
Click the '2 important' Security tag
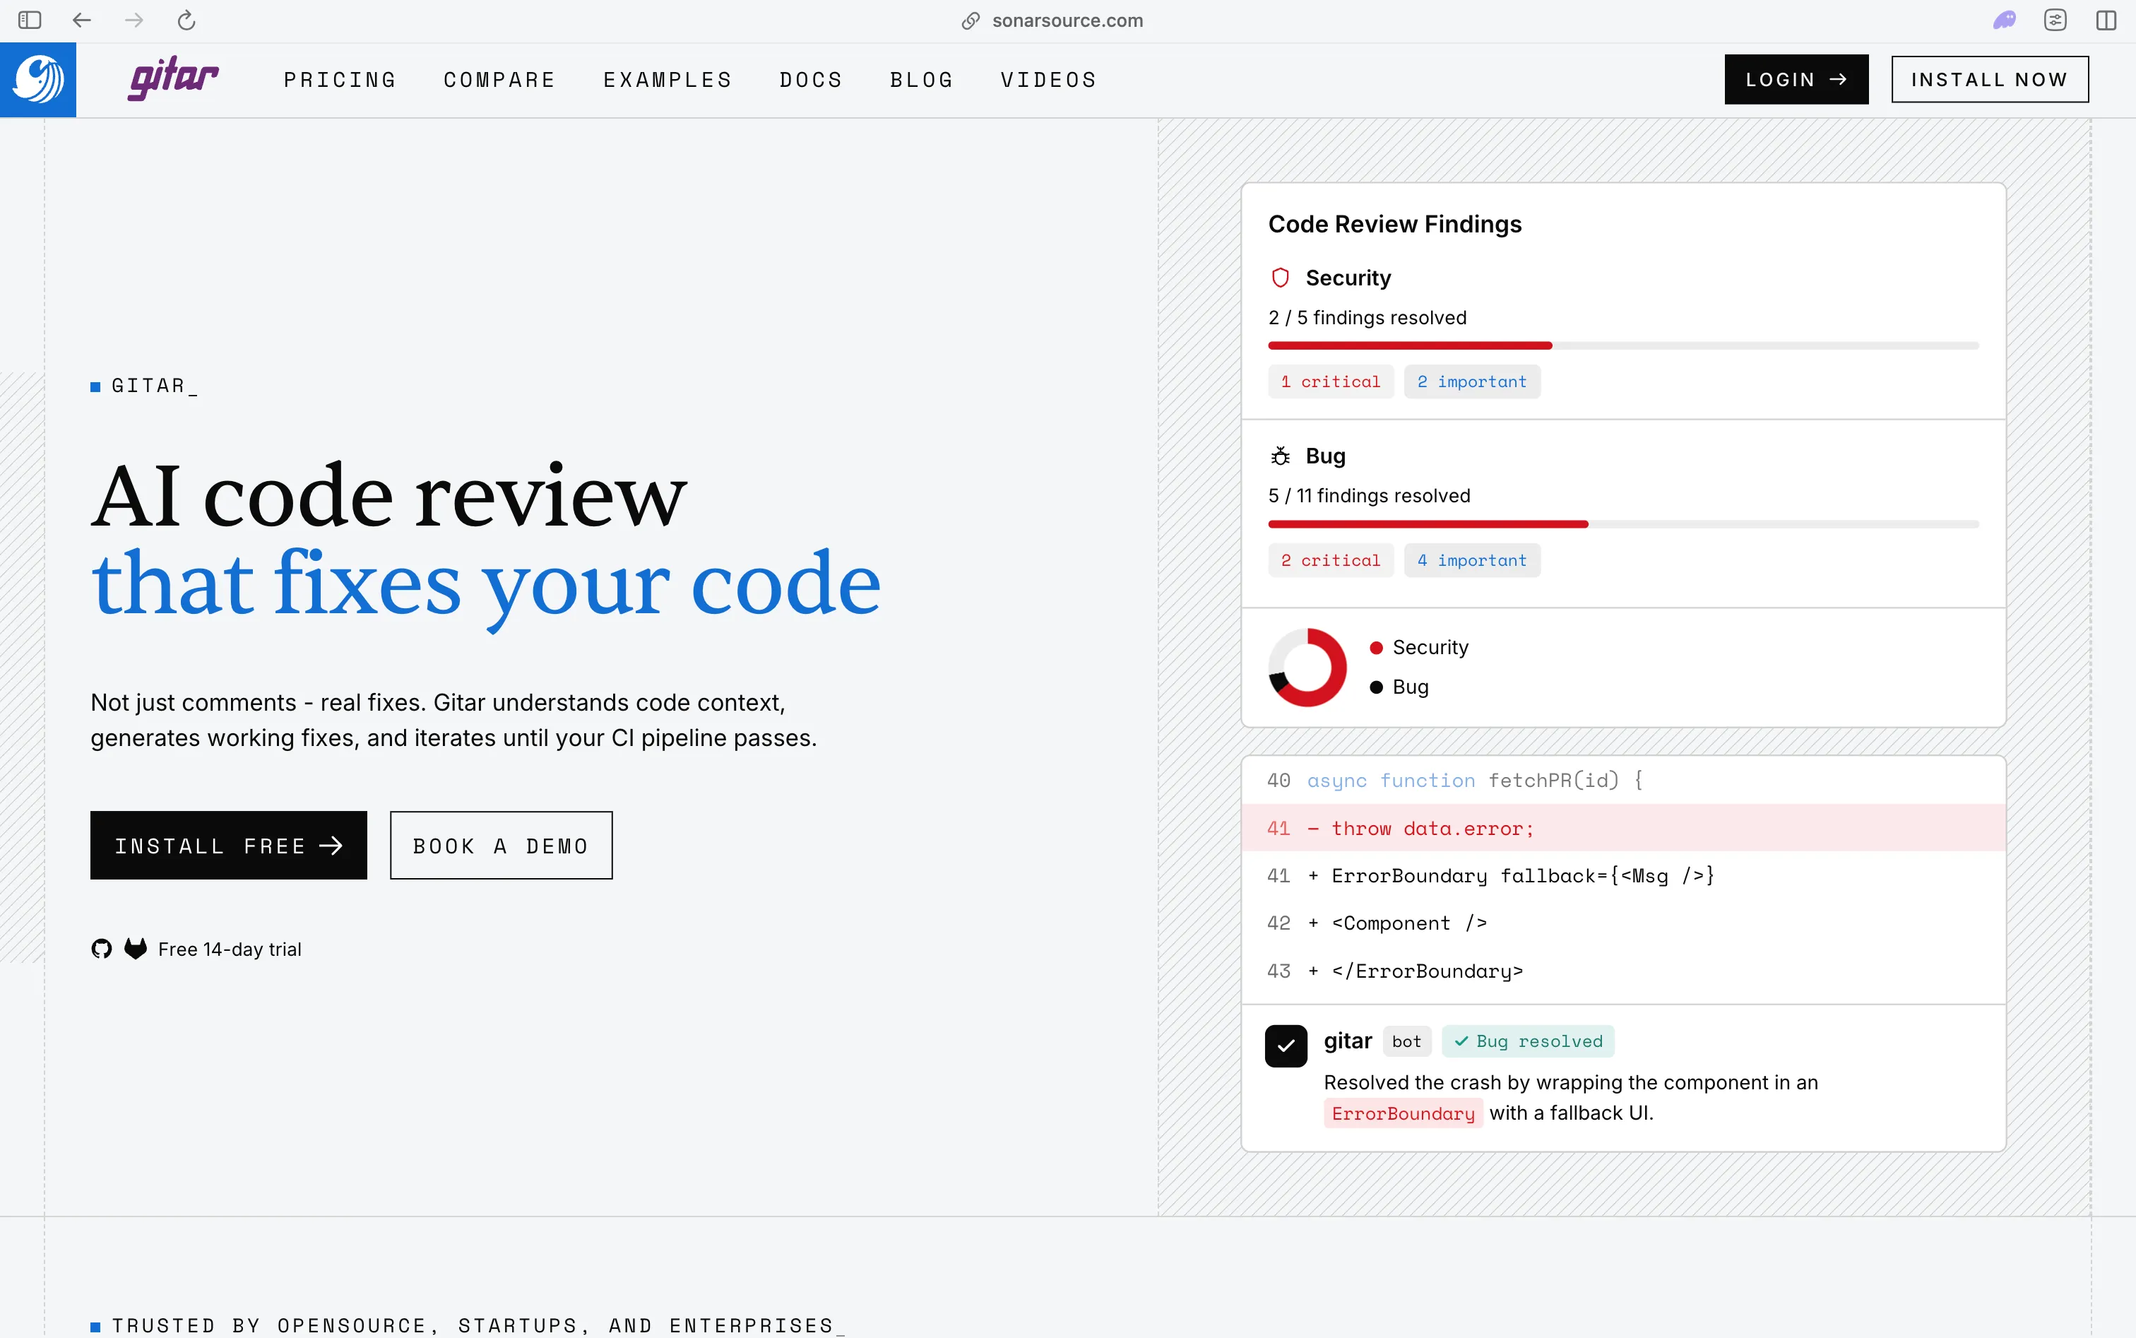click(1472, 381)
